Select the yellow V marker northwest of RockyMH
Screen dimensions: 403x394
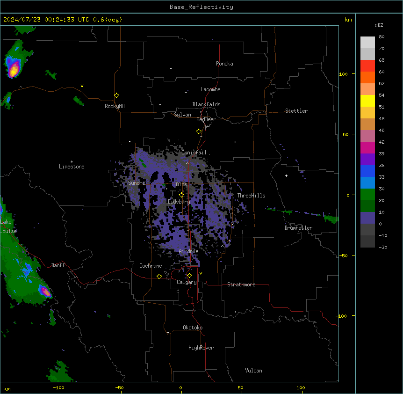coord(82,86)
